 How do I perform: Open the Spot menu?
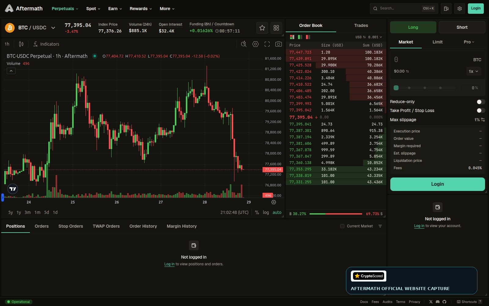click(93, 9)
